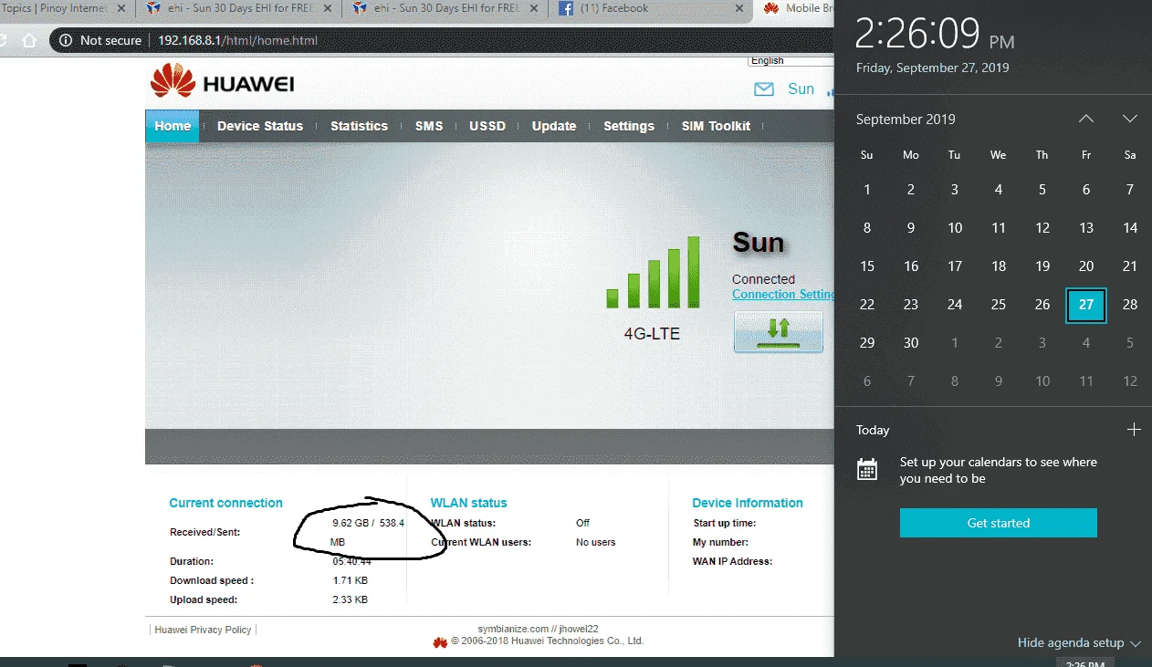1152x667 pixels.
Task: Switch to the Facebook browser tab
Action: point(650,8)
